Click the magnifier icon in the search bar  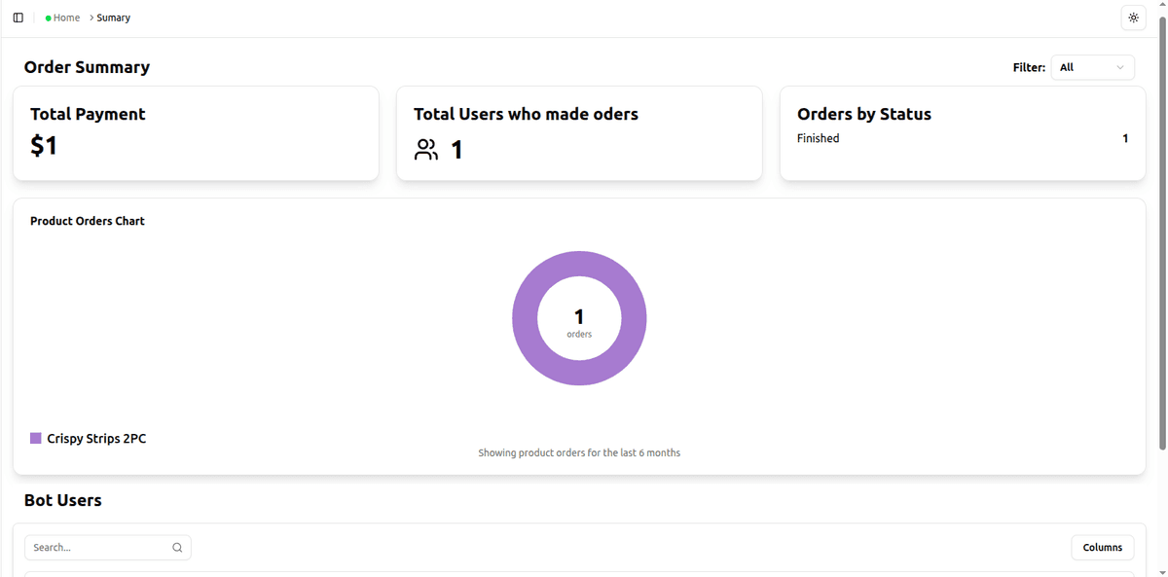[177, 547]
